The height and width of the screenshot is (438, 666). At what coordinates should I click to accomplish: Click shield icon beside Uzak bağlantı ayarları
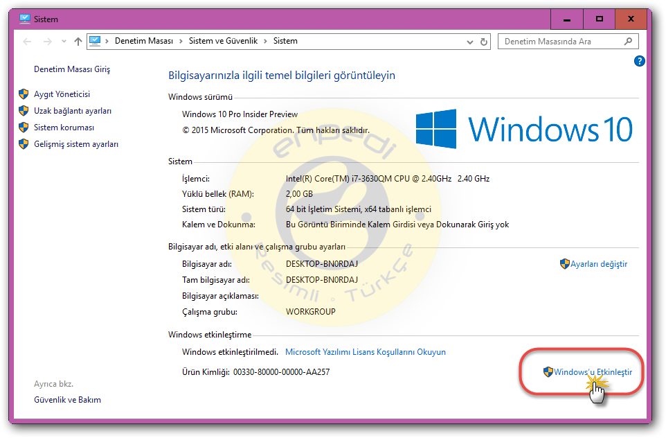[24, 111]
